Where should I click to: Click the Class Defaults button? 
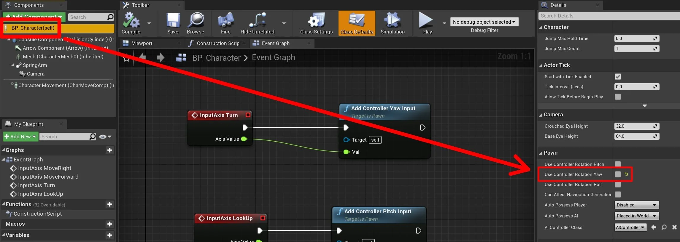[357, 23]
